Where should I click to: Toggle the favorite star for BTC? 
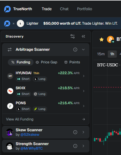(101, 39)
